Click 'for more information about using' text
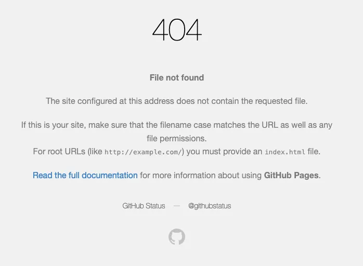This screenshot has width=363, height=266. (201, 176)
